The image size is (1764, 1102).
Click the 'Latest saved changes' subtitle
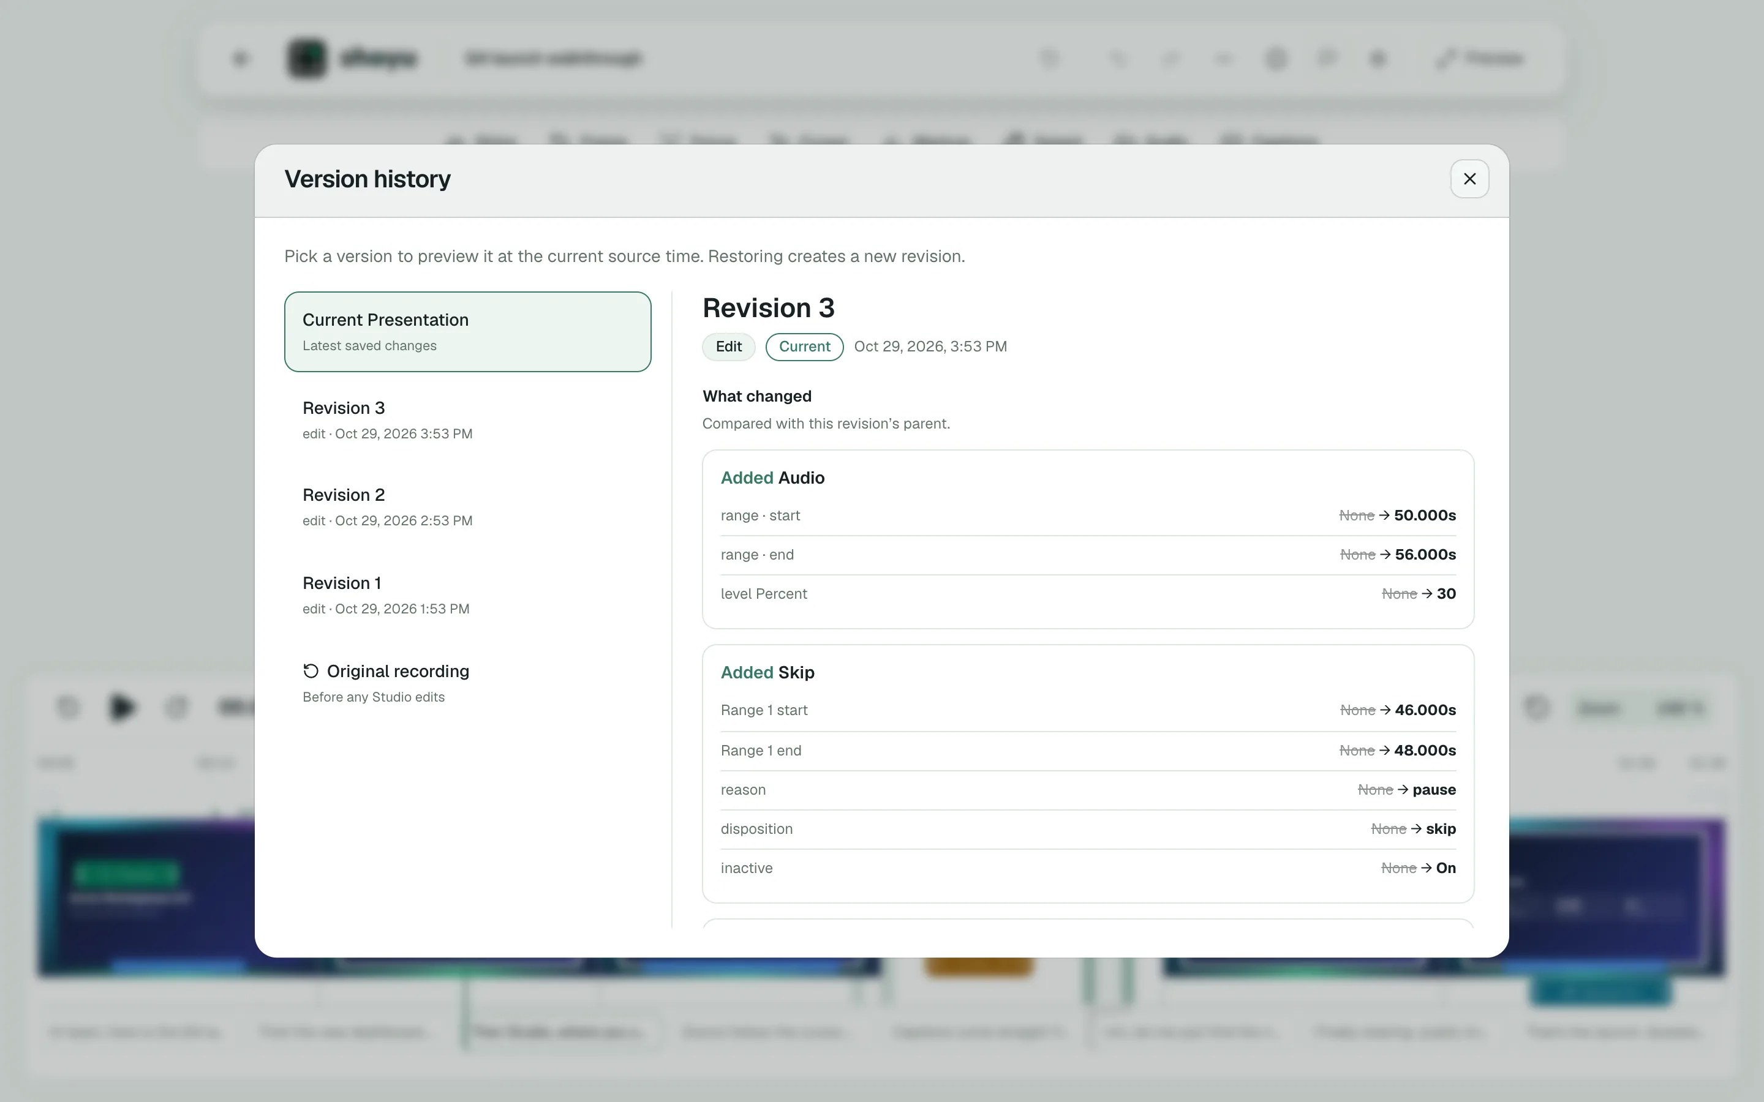369,345
